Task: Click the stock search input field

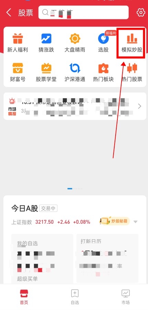Action: [x=83, y=12]
